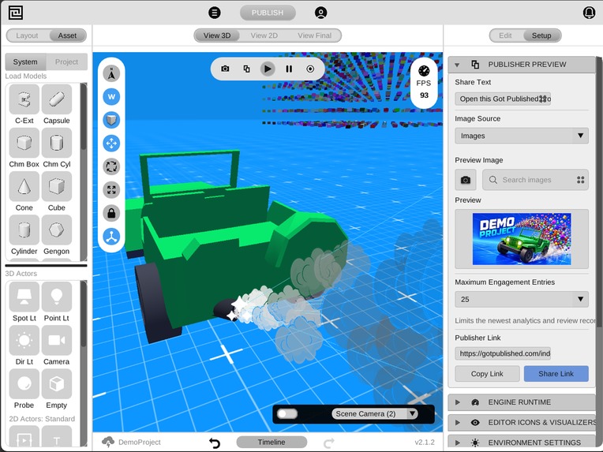The height and width of the screenshot is (452, 603).
Task: Switch to View Final tab
Action: [x=315, y=35]
